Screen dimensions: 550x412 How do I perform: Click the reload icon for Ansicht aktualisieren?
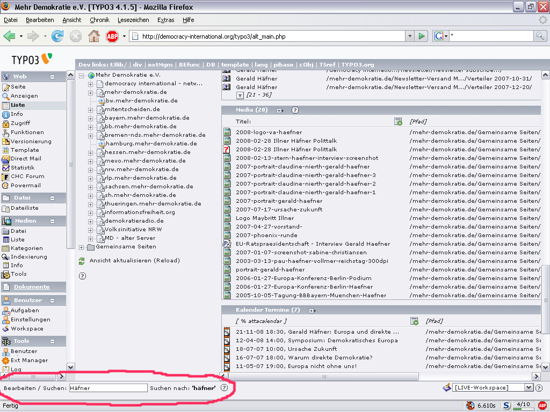[82, 261]
